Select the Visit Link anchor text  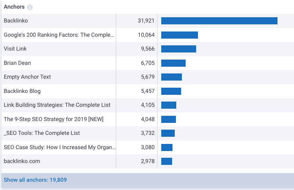(15, 49)
